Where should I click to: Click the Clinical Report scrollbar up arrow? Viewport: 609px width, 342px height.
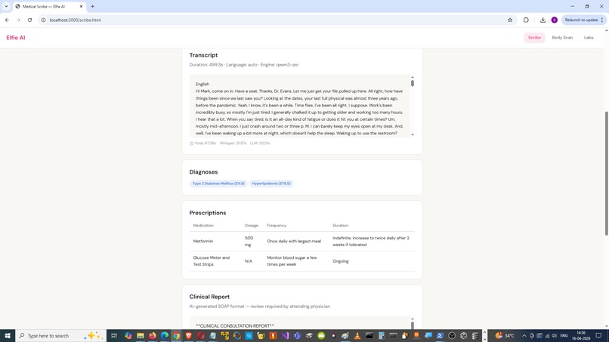click(x=413, y=319)
